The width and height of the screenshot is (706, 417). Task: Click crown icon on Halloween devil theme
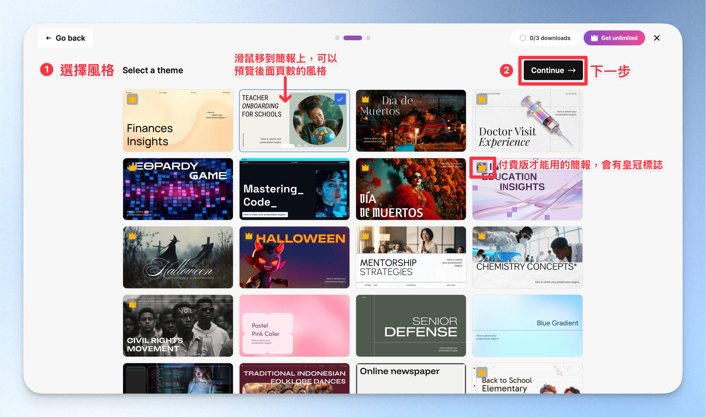(249, 236)
